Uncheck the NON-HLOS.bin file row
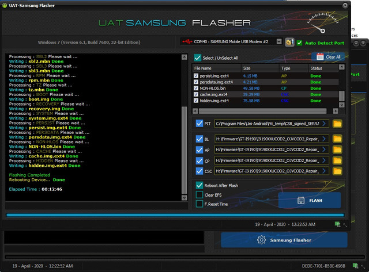The height and width of the screenshot is (272, 369). tap(196, 88)
